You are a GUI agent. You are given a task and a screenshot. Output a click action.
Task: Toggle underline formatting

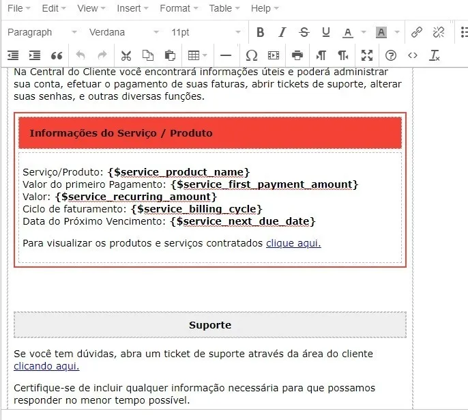pos(326,32)
